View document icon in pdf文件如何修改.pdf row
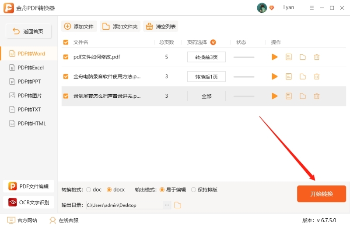The width and height of the screenshot is (350, 227). (289, 57)
